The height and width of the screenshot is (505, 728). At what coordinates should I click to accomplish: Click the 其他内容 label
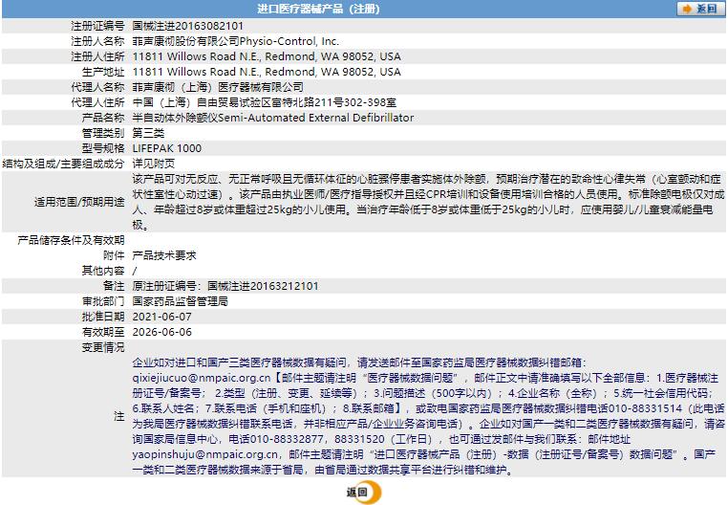[x=103, y=271]
